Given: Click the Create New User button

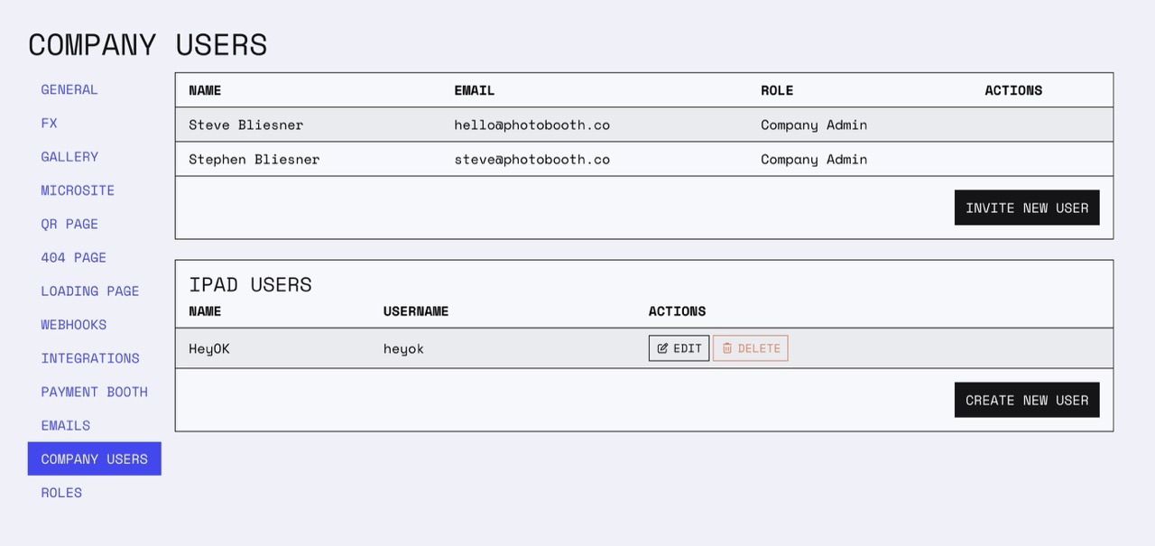Looking at the screenshot, I should click(x=1027, y=400).
